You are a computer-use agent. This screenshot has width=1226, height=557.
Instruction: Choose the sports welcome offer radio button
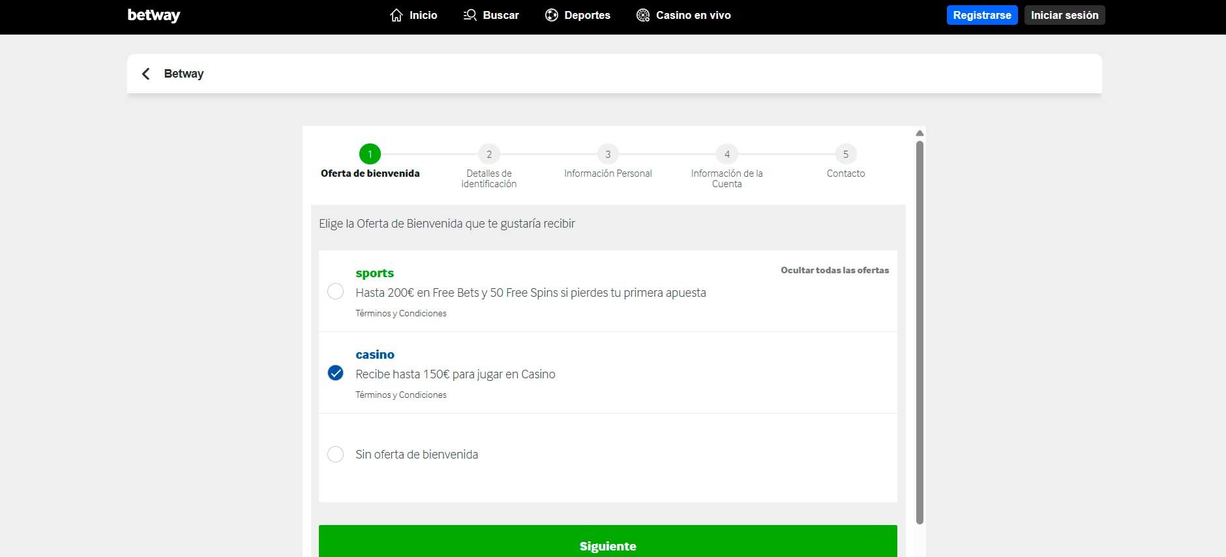[335, 292]
